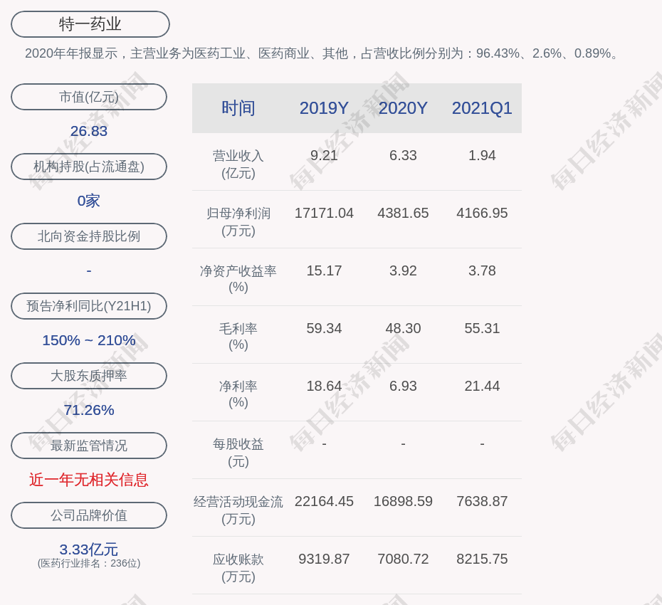Image resolution: width=662 pixels, height=605 pixels.
Task: Select the forecast range 150% ~ 210%
Action: coord(89,340)
